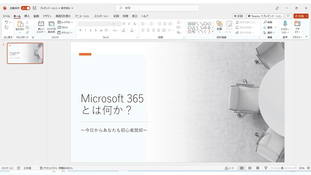Click the Record (記録) button at top right
This screenshot has width=311, height=175.
239,16
